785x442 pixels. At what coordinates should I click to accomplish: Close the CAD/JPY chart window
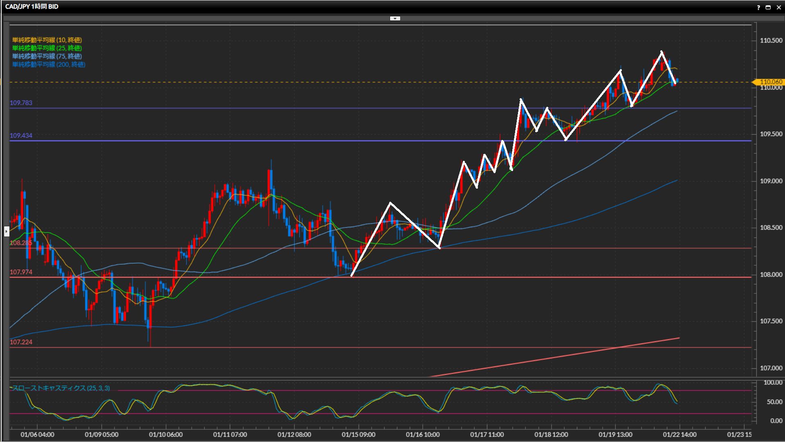[x=778, y=7]
